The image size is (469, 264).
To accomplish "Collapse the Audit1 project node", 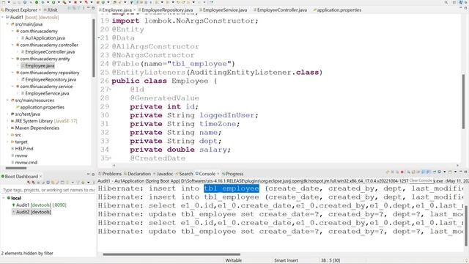I will point(3,18).
